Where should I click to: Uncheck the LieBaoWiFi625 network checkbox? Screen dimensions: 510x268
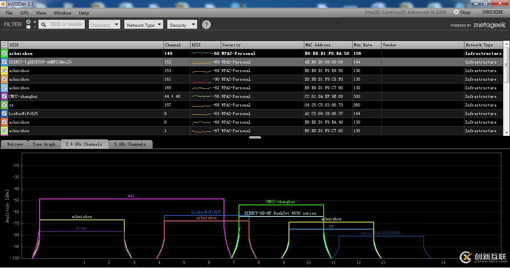point(4,113)
